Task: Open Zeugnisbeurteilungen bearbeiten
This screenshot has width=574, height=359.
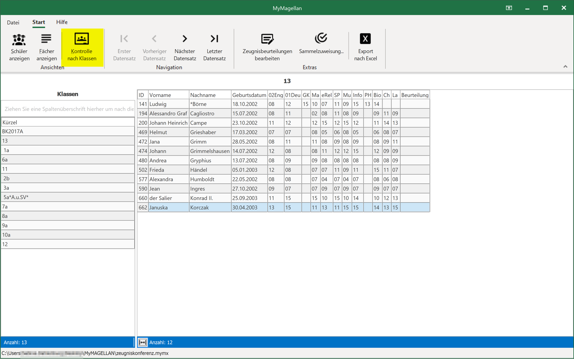Action: 267,47
